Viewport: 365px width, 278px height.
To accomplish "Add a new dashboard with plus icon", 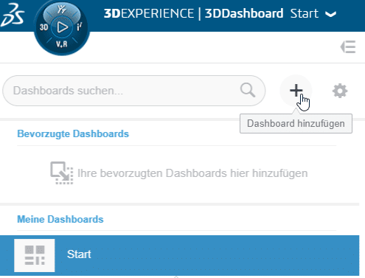I will 296,91.
